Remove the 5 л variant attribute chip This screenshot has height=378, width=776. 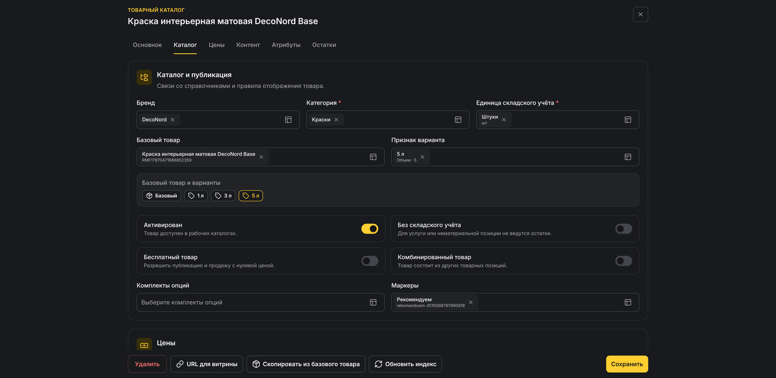click(422, 157)
